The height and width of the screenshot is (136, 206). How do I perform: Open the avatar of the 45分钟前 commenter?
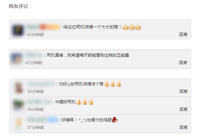click(18, 30)
